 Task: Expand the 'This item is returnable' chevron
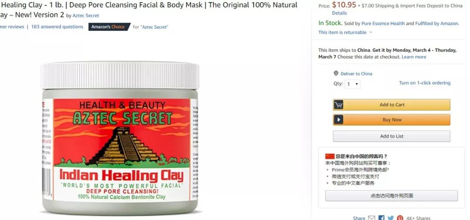[x=371, y=32]
